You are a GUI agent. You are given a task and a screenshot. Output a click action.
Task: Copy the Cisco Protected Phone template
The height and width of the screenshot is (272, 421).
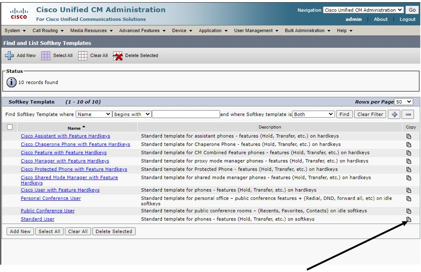coord(409,169)
